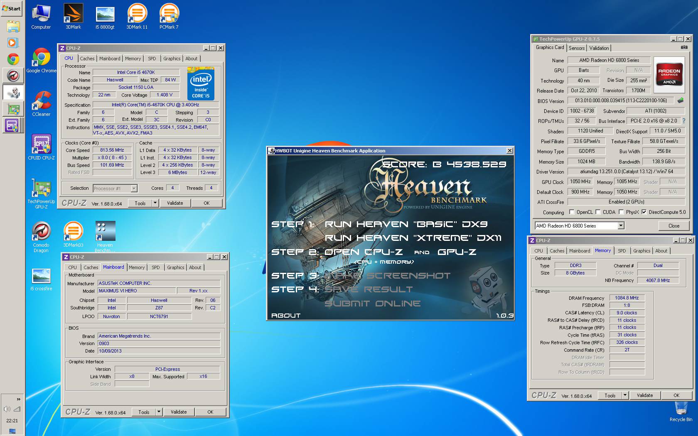Launch the 3DMark 11 desktop shortcut
This screenshot has width=698, height=436.
(137, 17)
